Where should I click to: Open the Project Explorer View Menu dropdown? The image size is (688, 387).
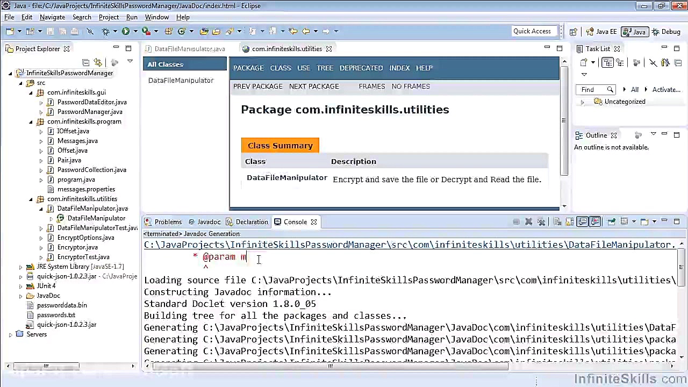pyautogui.click(x=130, y=62)
